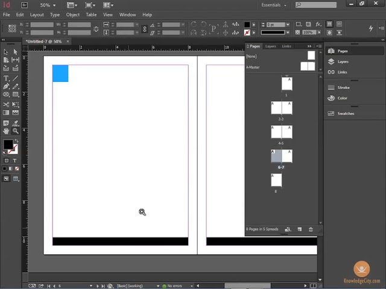The image size is (386, 289).
Task: Open the Pages panel flyout menu
Action: click(318, 46)
